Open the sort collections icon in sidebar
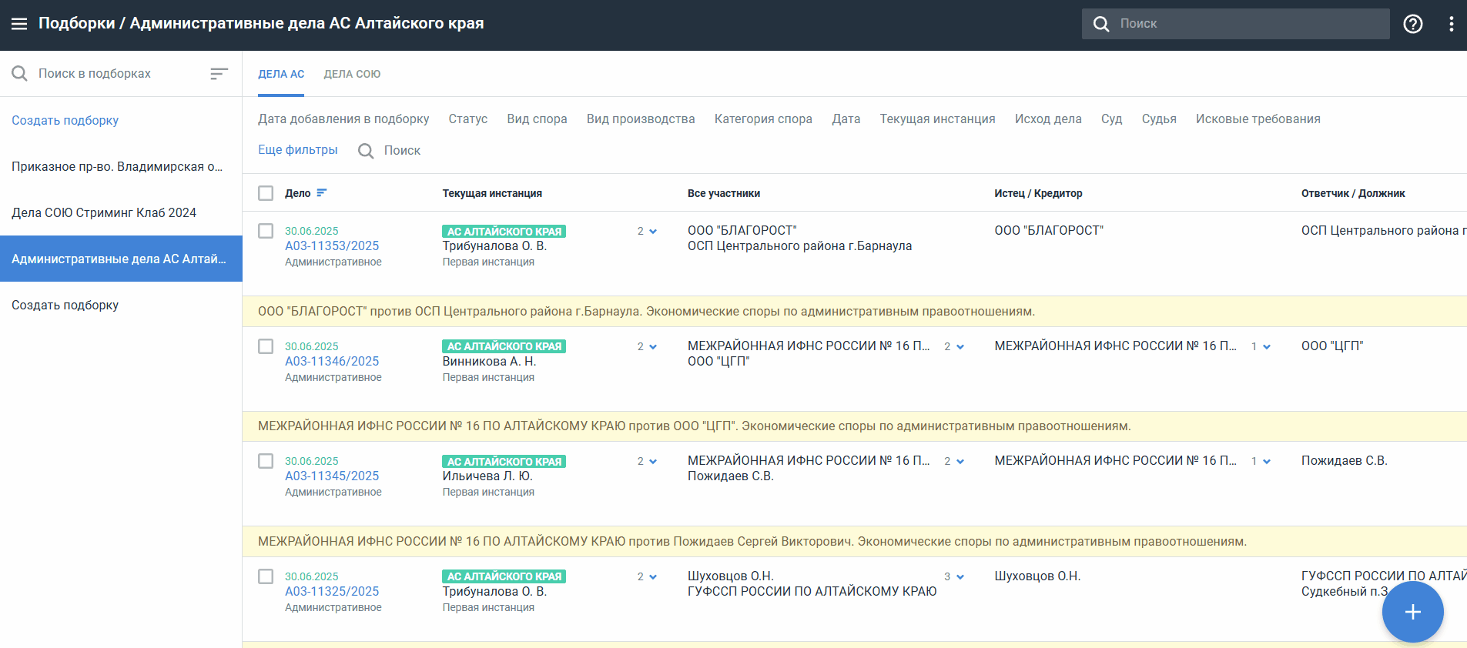 [219, 73]
